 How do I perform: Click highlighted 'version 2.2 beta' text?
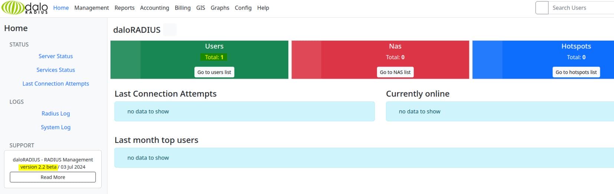coord(38,167)
